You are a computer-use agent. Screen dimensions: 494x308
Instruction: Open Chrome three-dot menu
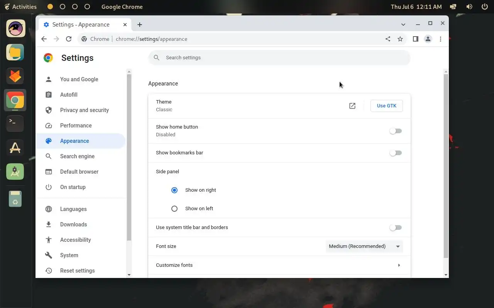440,39
